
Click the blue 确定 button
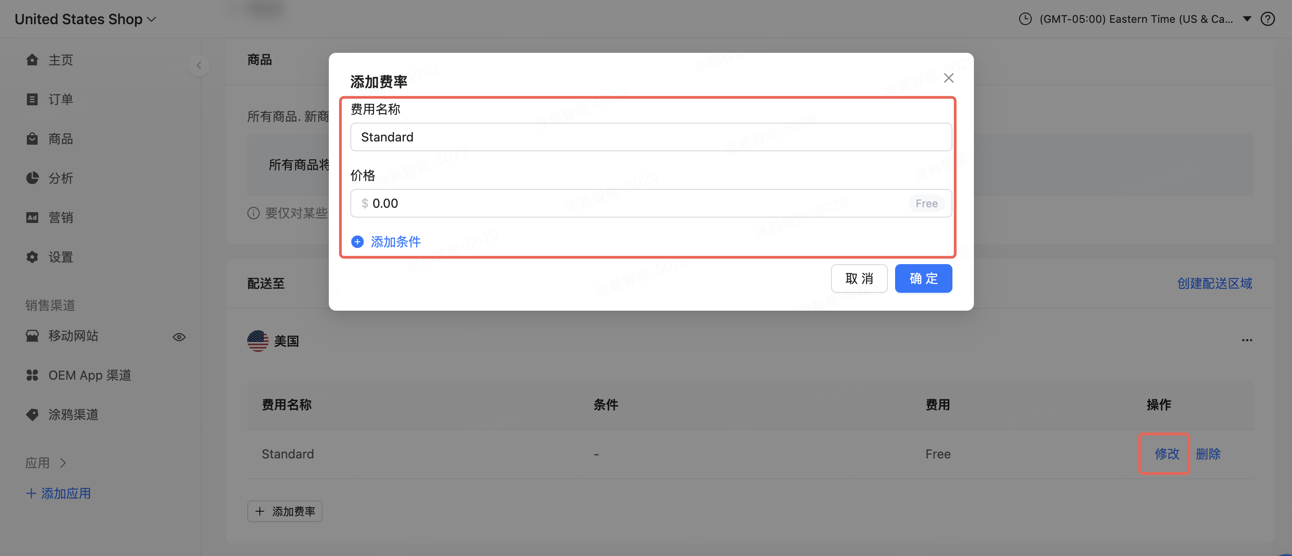923,278
